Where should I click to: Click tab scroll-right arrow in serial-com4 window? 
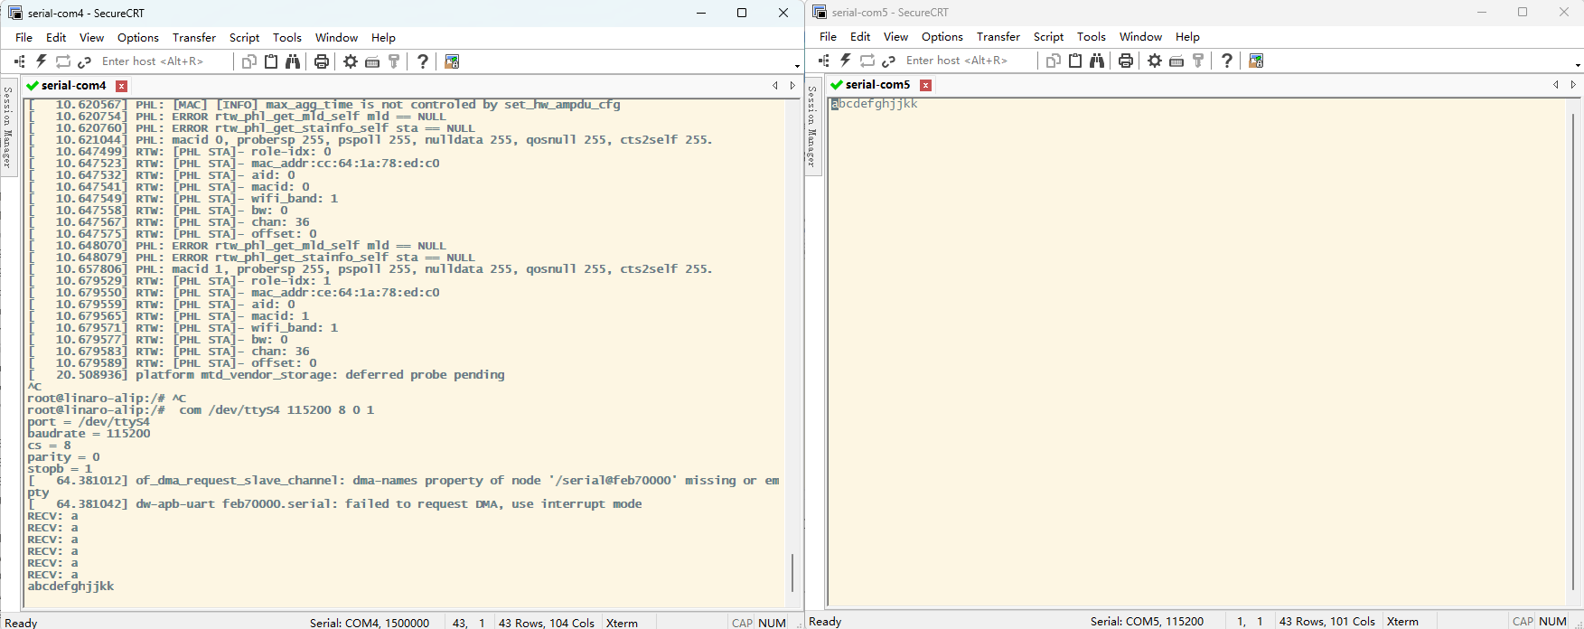(793, 86)
